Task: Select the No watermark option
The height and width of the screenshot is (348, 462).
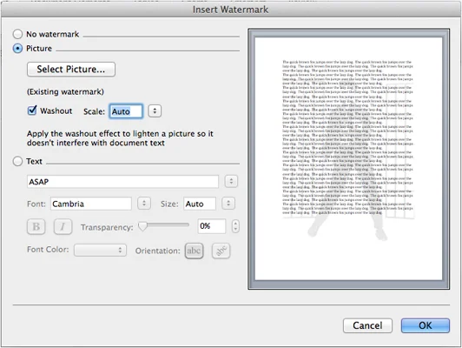Action: pos(17,34)
